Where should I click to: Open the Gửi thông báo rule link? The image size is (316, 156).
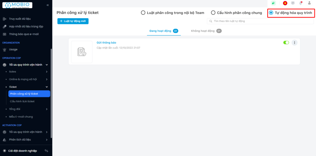[x=106, y=43]
